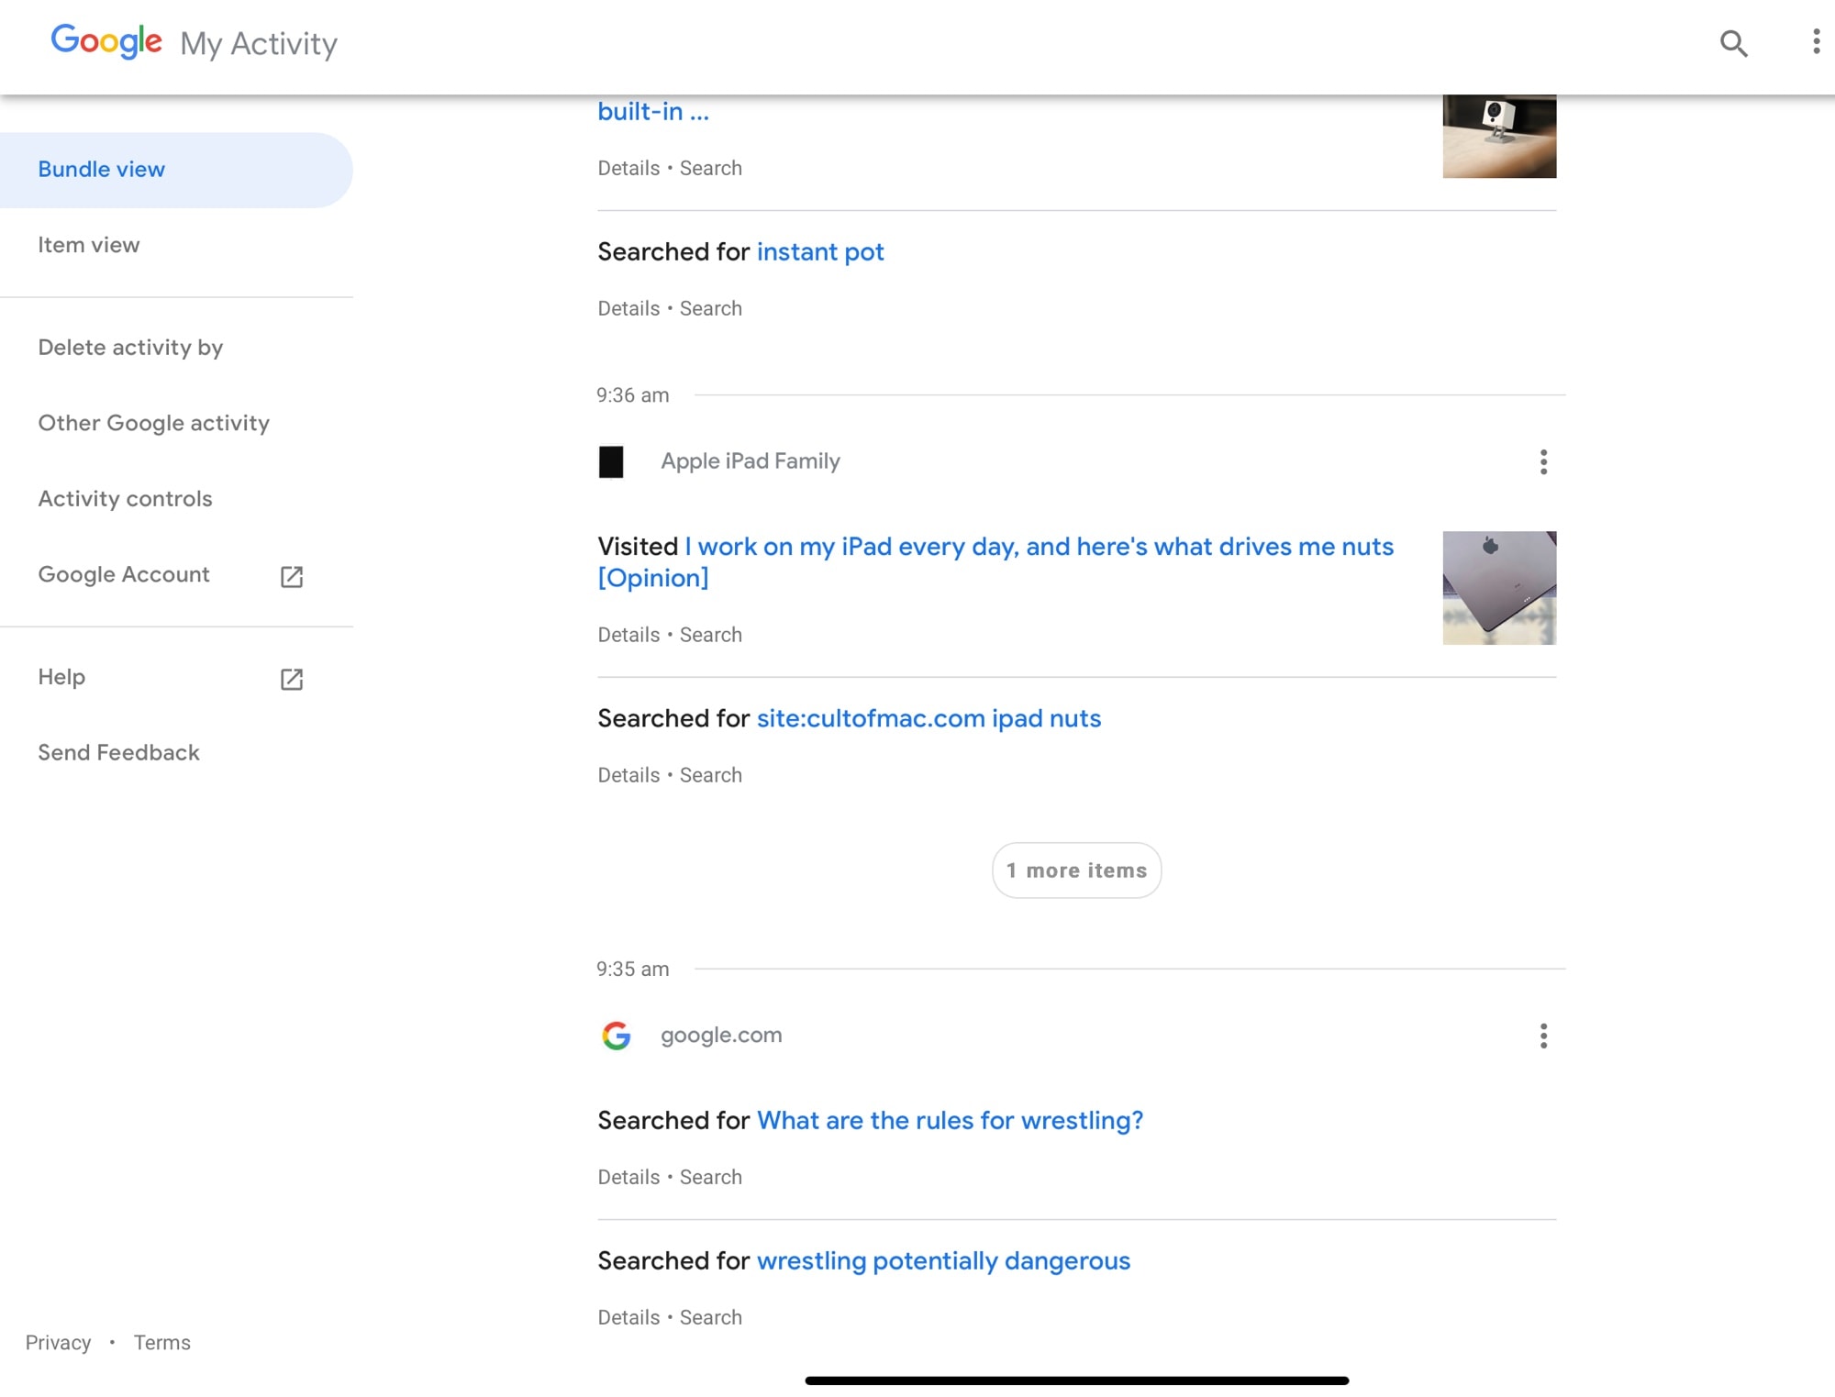Open the "wrestling potentially dangerous" search

943,1260
